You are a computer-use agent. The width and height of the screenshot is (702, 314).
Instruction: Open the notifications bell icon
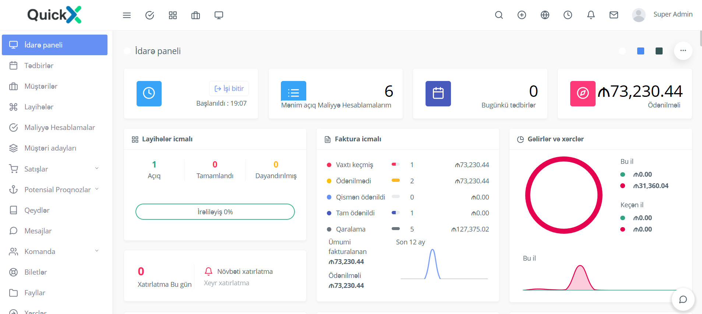pos(591,15)
